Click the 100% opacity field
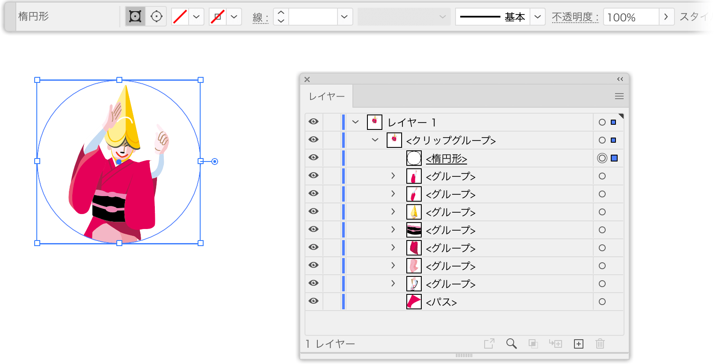 (x=631, y=17)
